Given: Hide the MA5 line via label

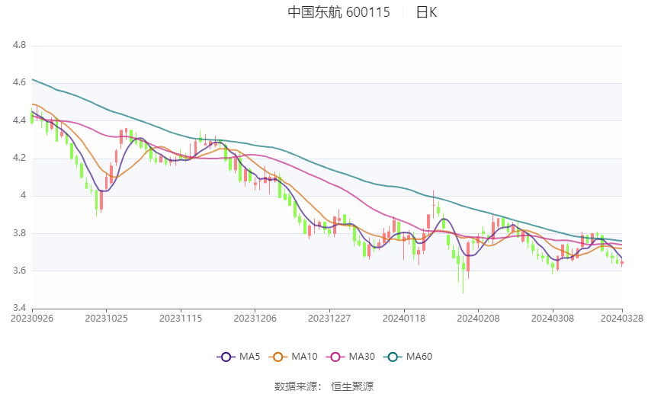Looking at the screenshot, I should point(249,357).
